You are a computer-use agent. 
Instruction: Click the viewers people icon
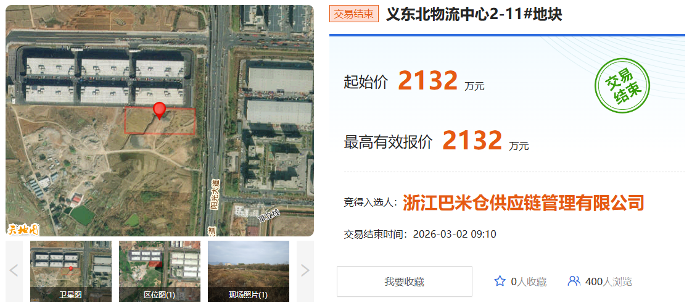[574, 281]
